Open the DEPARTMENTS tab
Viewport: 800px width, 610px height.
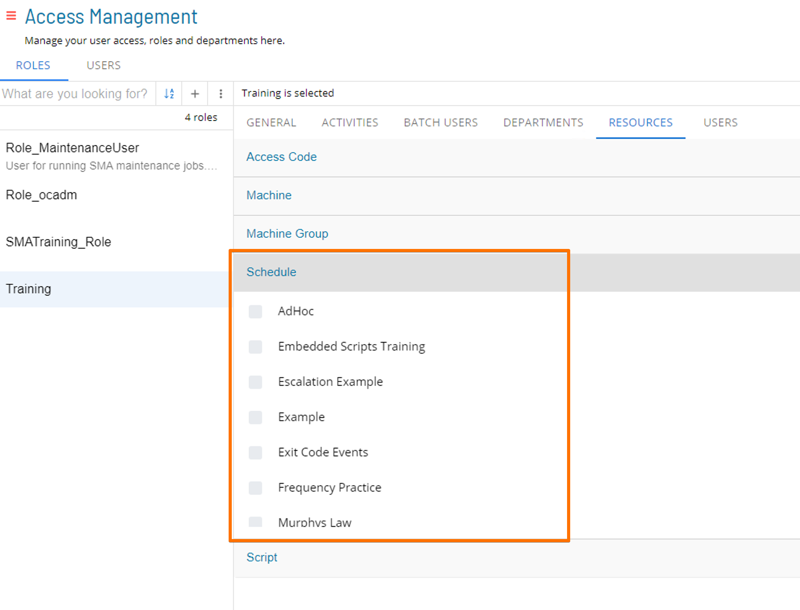(x=544, y=123)
